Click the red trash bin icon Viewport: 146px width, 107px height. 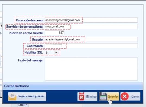(82, 96)
